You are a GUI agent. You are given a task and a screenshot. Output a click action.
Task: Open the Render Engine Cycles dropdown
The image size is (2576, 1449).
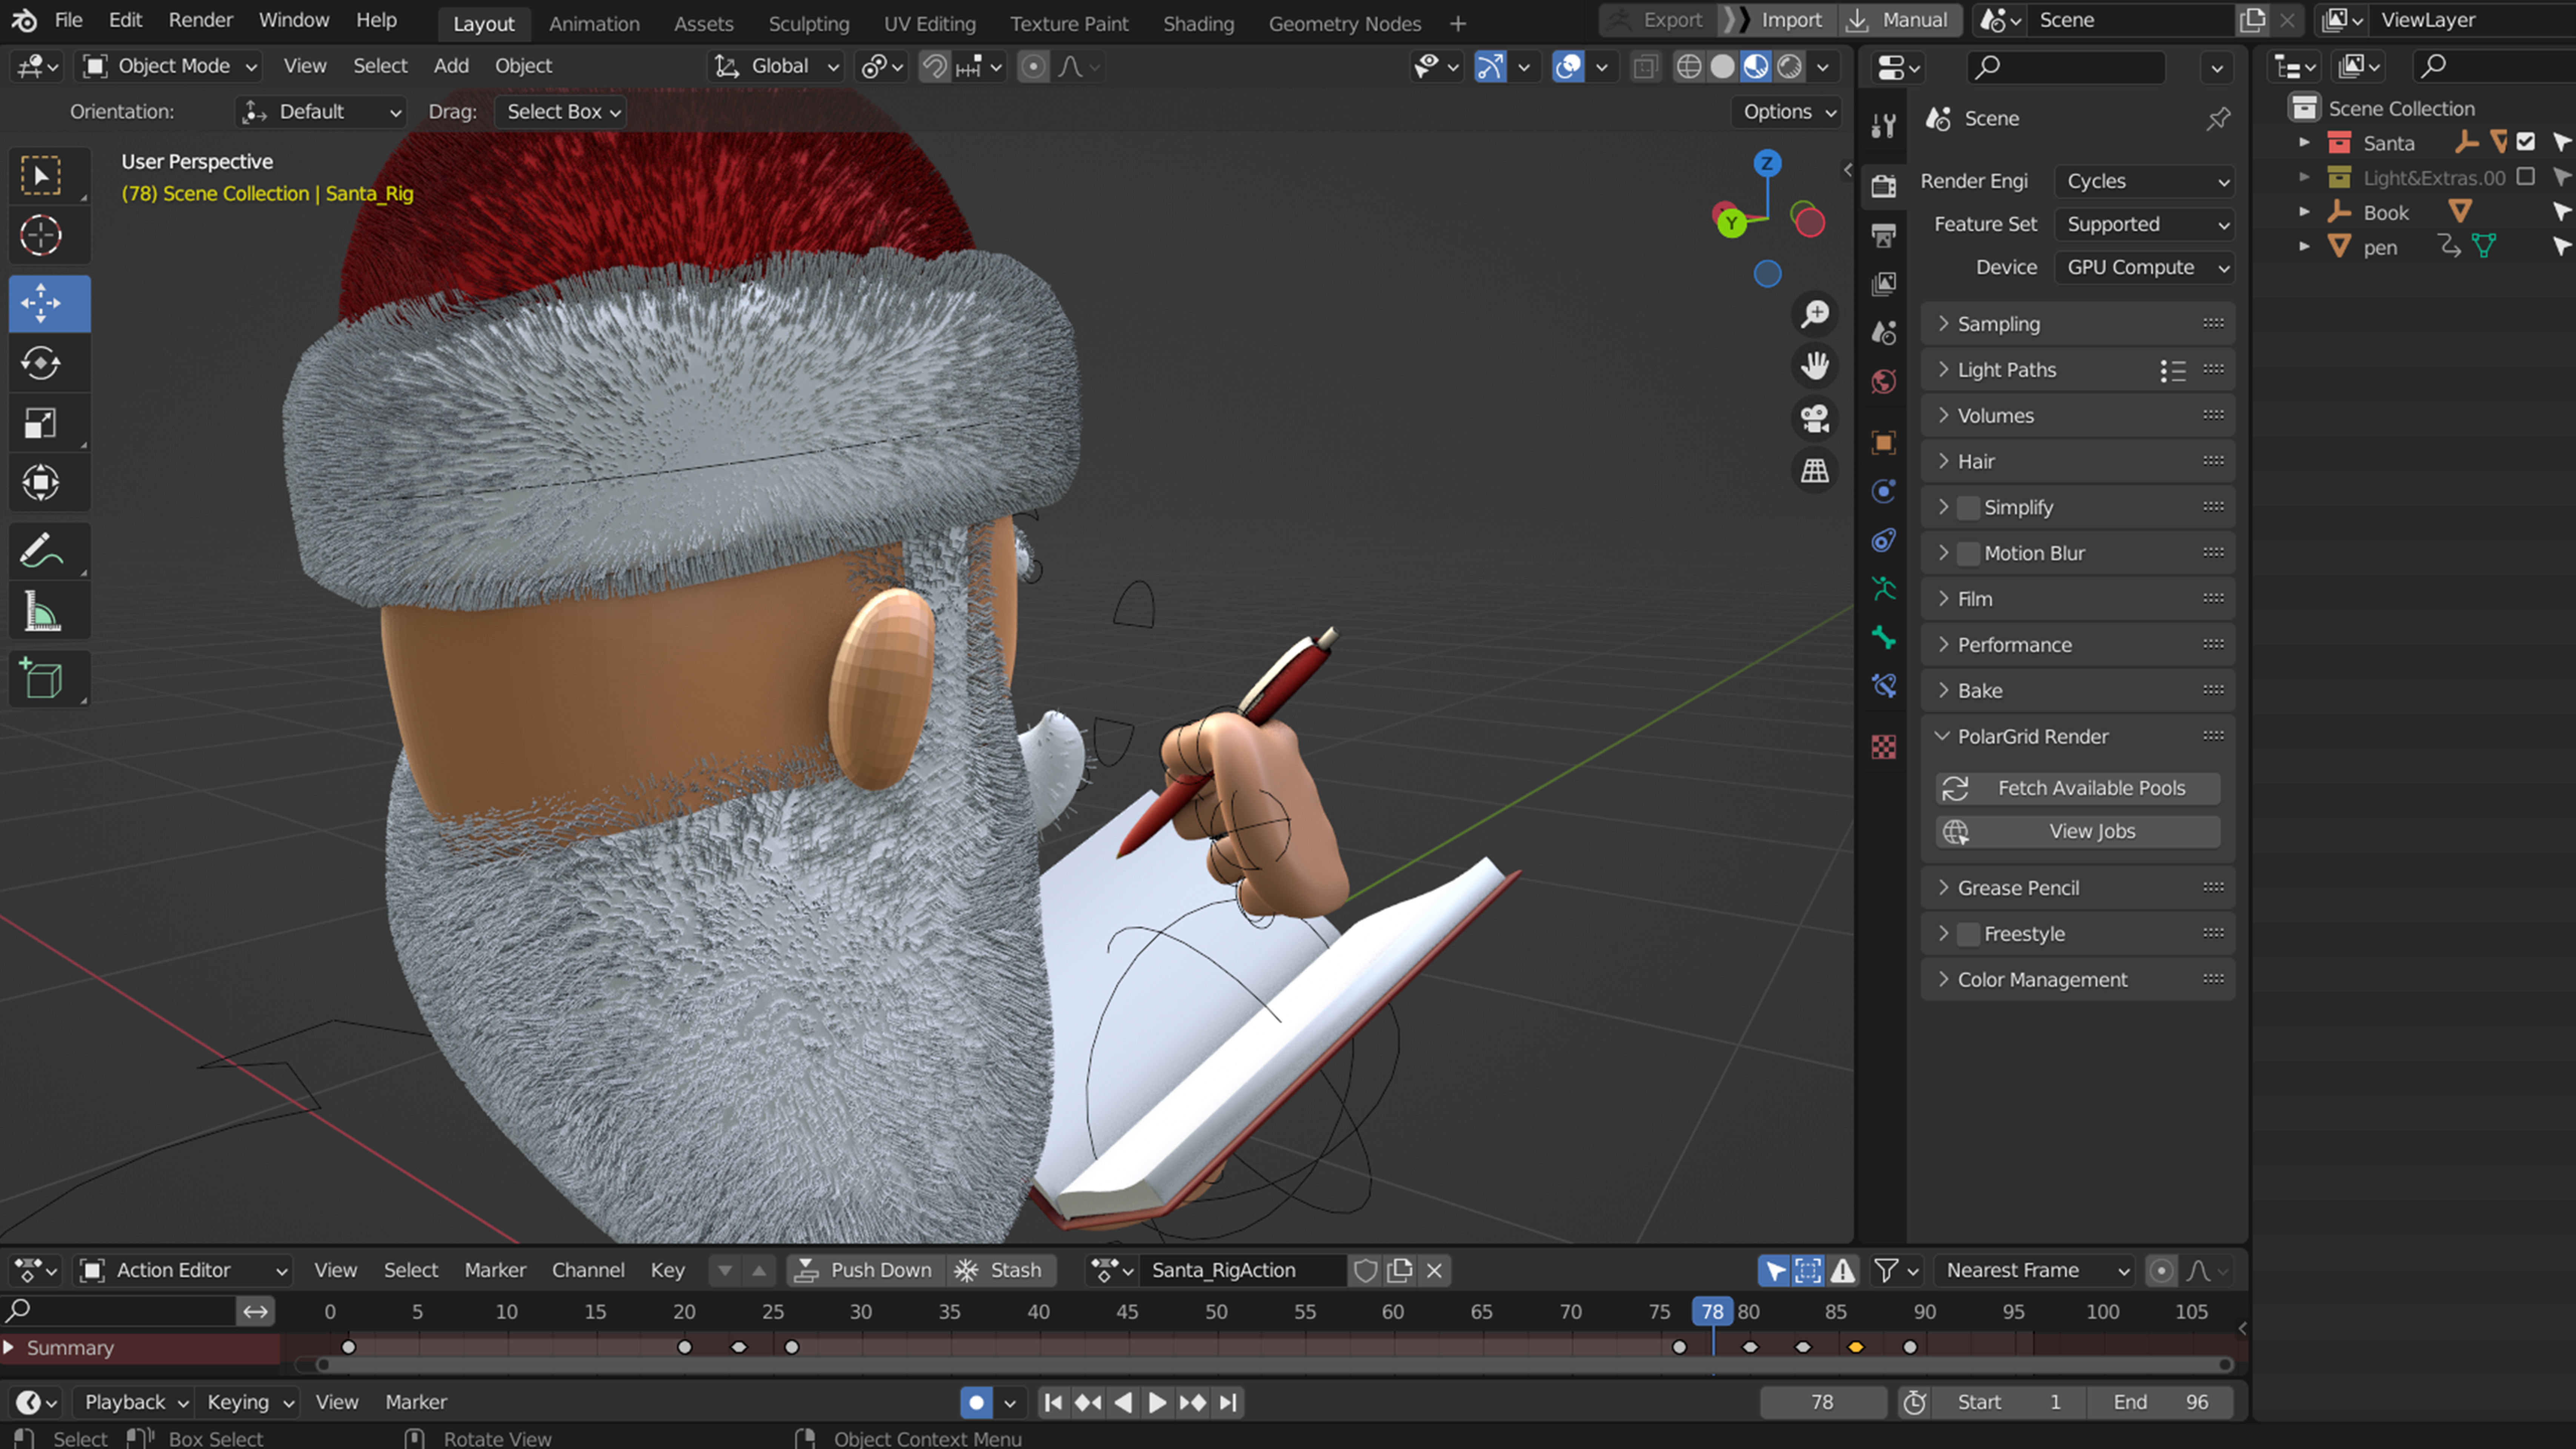(2145, 181)
